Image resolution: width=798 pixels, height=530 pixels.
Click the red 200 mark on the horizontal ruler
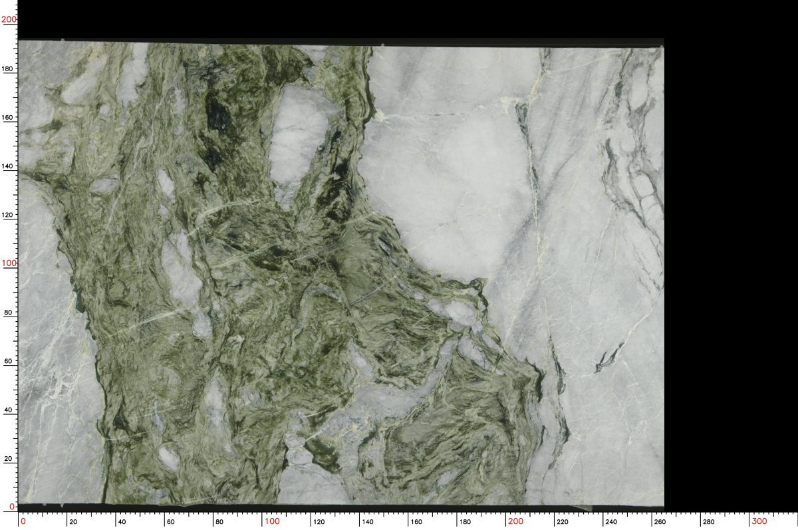515,521
